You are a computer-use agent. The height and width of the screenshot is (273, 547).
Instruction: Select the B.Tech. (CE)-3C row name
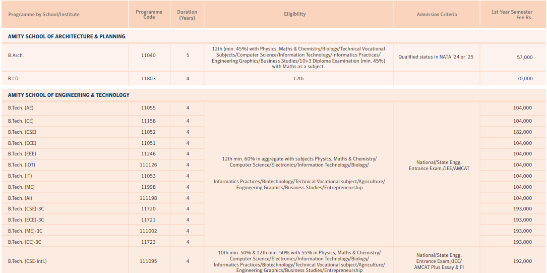25,242
